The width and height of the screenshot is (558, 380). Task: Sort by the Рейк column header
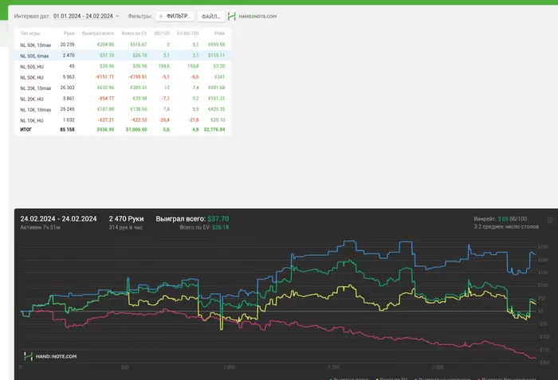pyautogui.click(x=219, y=33)
